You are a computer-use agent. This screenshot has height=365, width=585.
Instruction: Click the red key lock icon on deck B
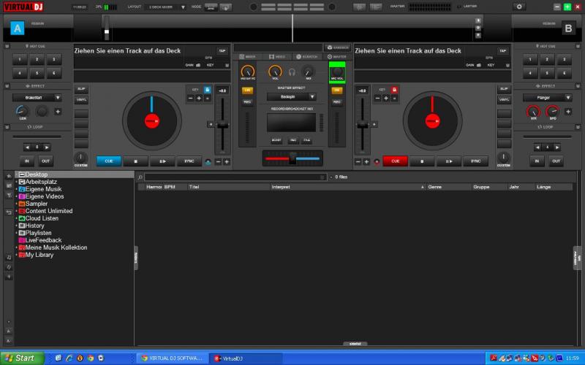[x=394, y=90]
